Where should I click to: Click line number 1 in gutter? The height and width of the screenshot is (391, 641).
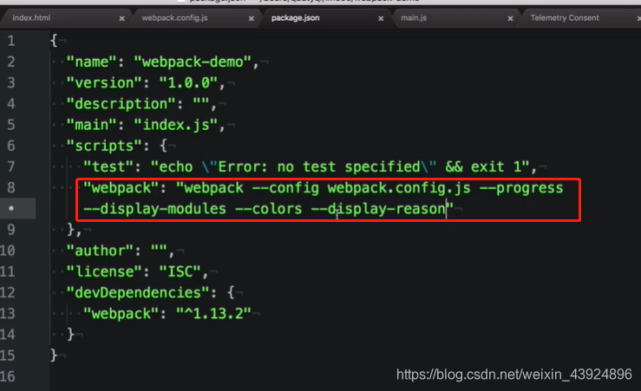click(x=11, y=41)
